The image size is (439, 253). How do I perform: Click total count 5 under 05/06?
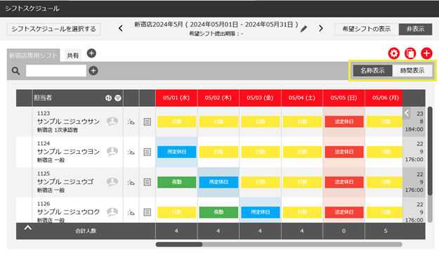pos(386,231)
